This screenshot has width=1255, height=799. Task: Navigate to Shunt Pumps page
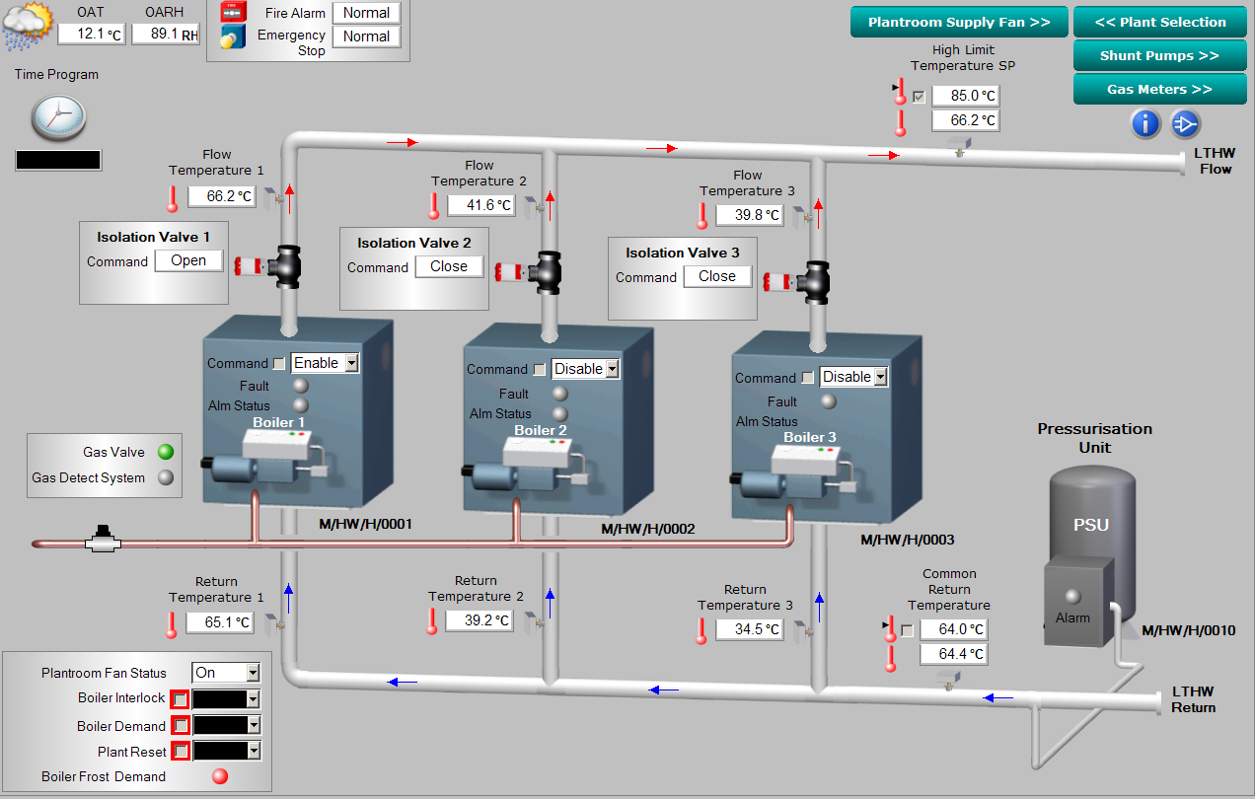pyautogui.click(x=1159, y=55)
